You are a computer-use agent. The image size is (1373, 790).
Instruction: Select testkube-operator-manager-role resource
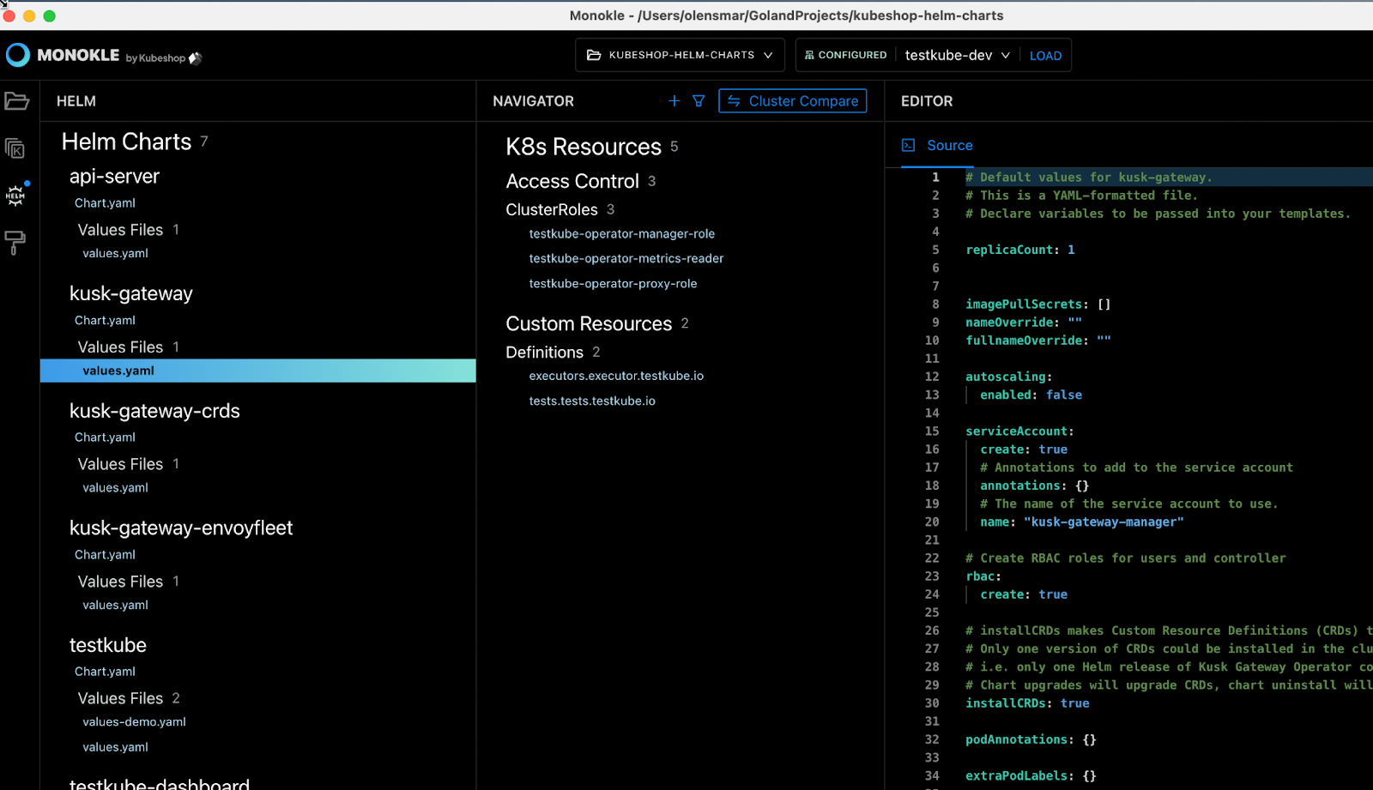(622, 234)
